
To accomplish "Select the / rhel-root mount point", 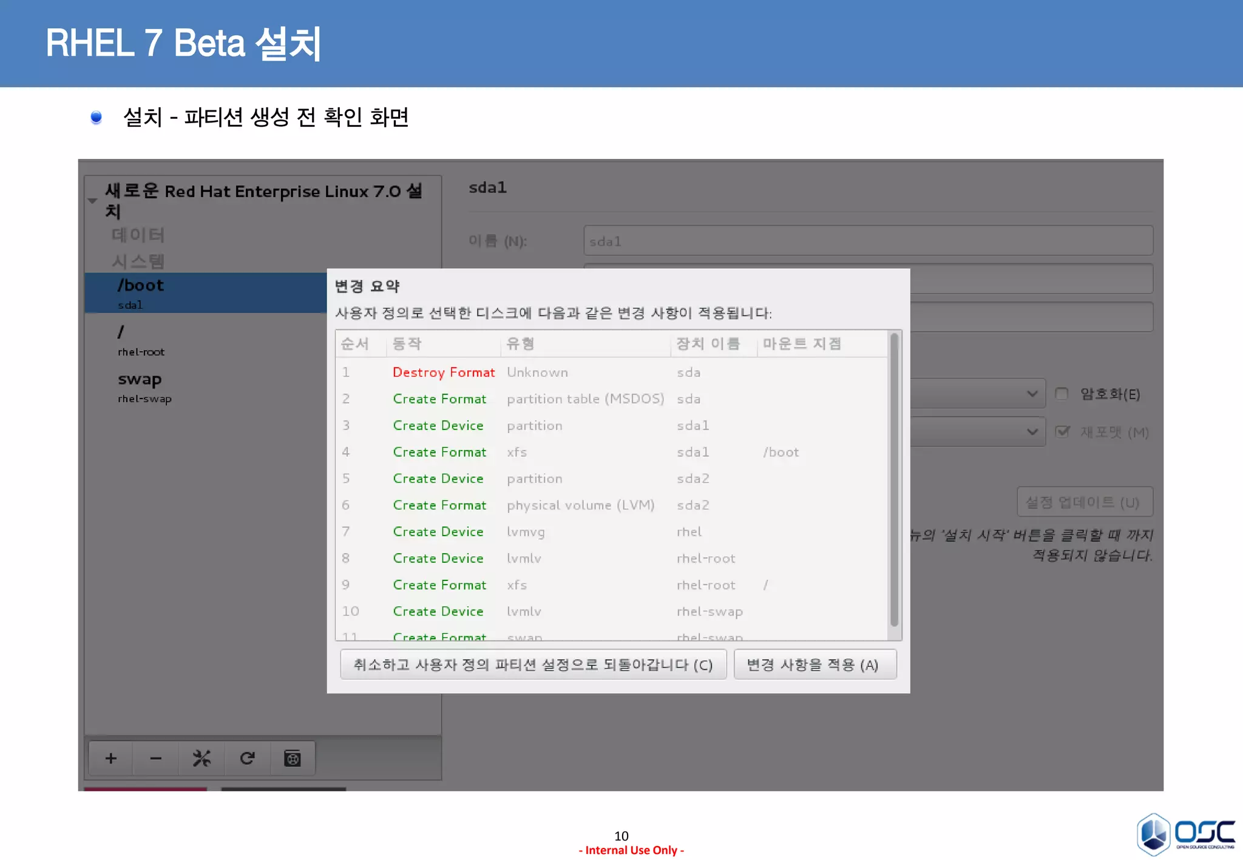I will 206,340.
